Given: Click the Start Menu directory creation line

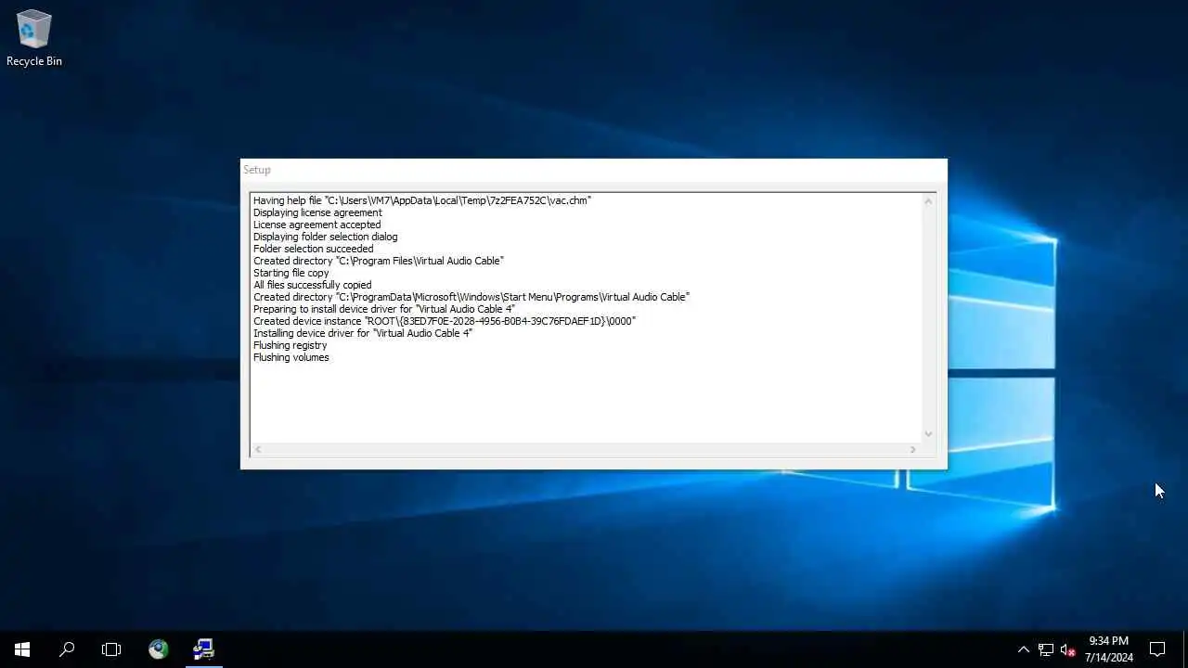Looking at the screenshot, I should pyautogui.click(x=471, y=297).
